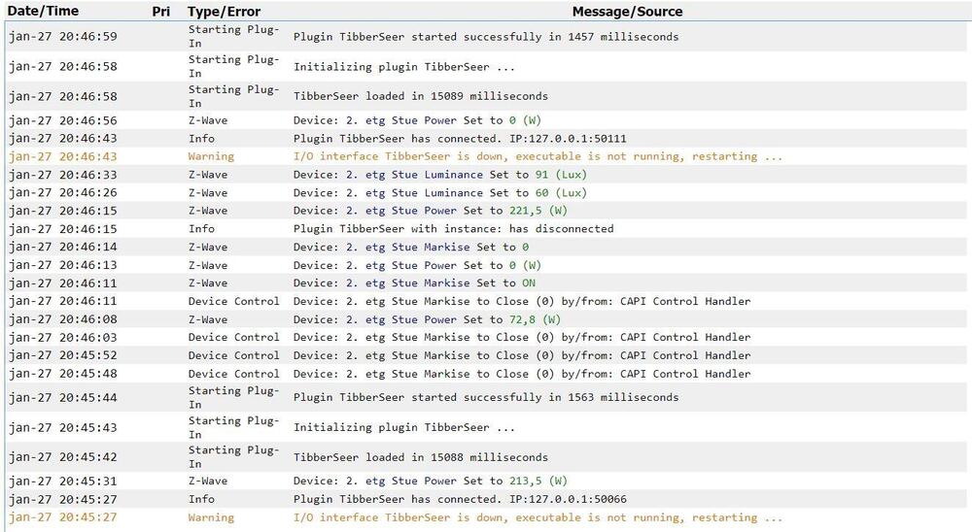Click the message 'started successfully in 1457 milliseconds'
972x532 pixels.
(486, 37)
